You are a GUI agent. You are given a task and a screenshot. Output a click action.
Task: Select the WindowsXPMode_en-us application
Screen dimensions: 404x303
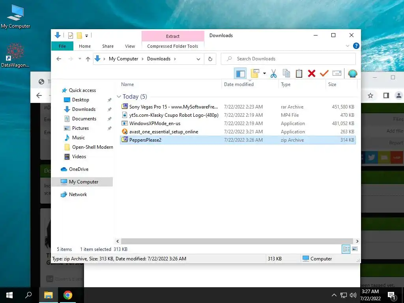point(238,123)
